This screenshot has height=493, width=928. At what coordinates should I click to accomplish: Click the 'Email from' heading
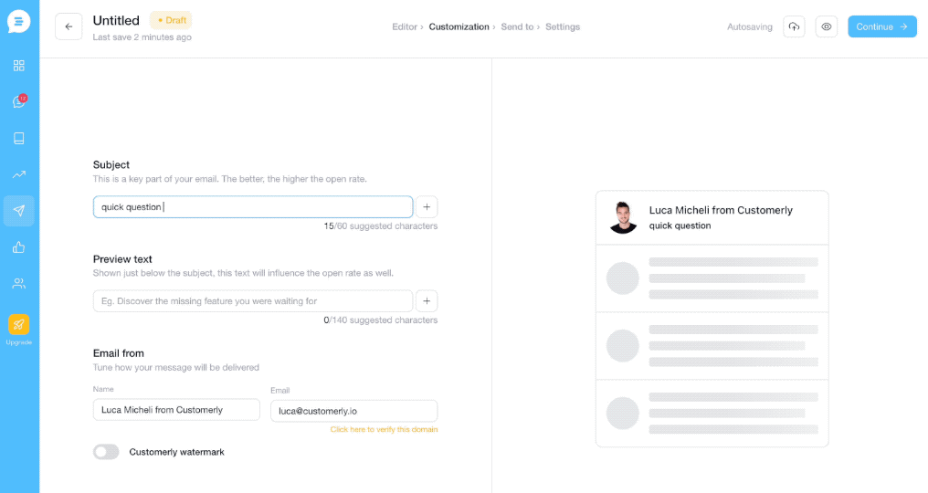coord(119,353)
